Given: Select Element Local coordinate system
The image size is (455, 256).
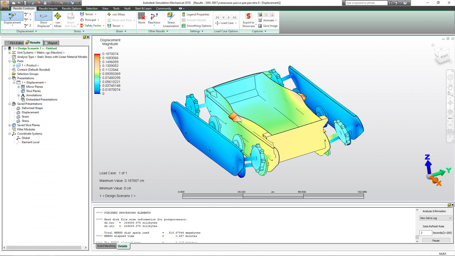Looking at the screenshot, I should (30, 142).
